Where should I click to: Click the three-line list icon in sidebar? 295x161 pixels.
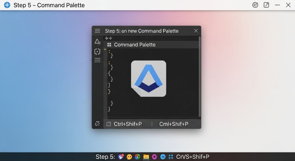coord(97,60)
